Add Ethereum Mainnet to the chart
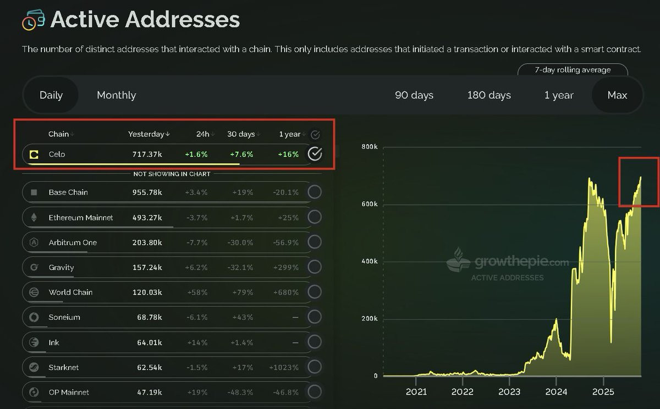This screenshot has height=409, width=660. [315, 217]
